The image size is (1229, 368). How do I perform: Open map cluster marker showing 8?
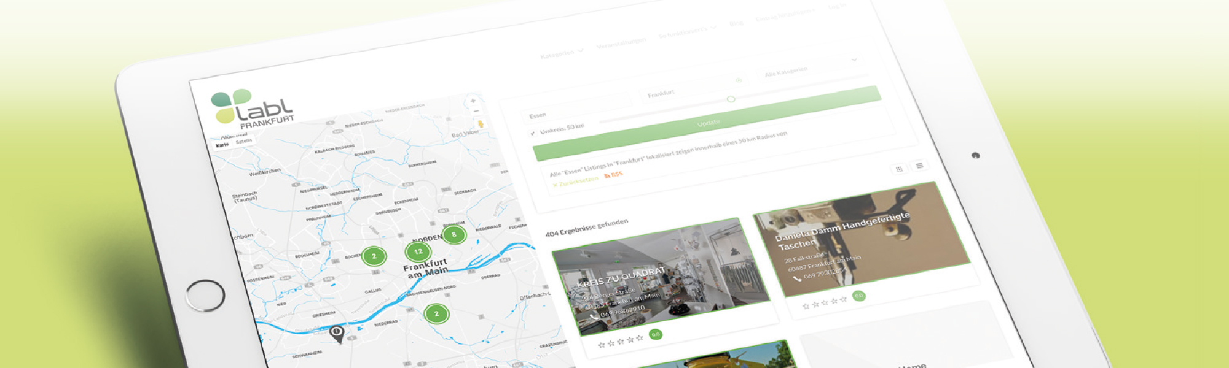click(x=454, y=234)
